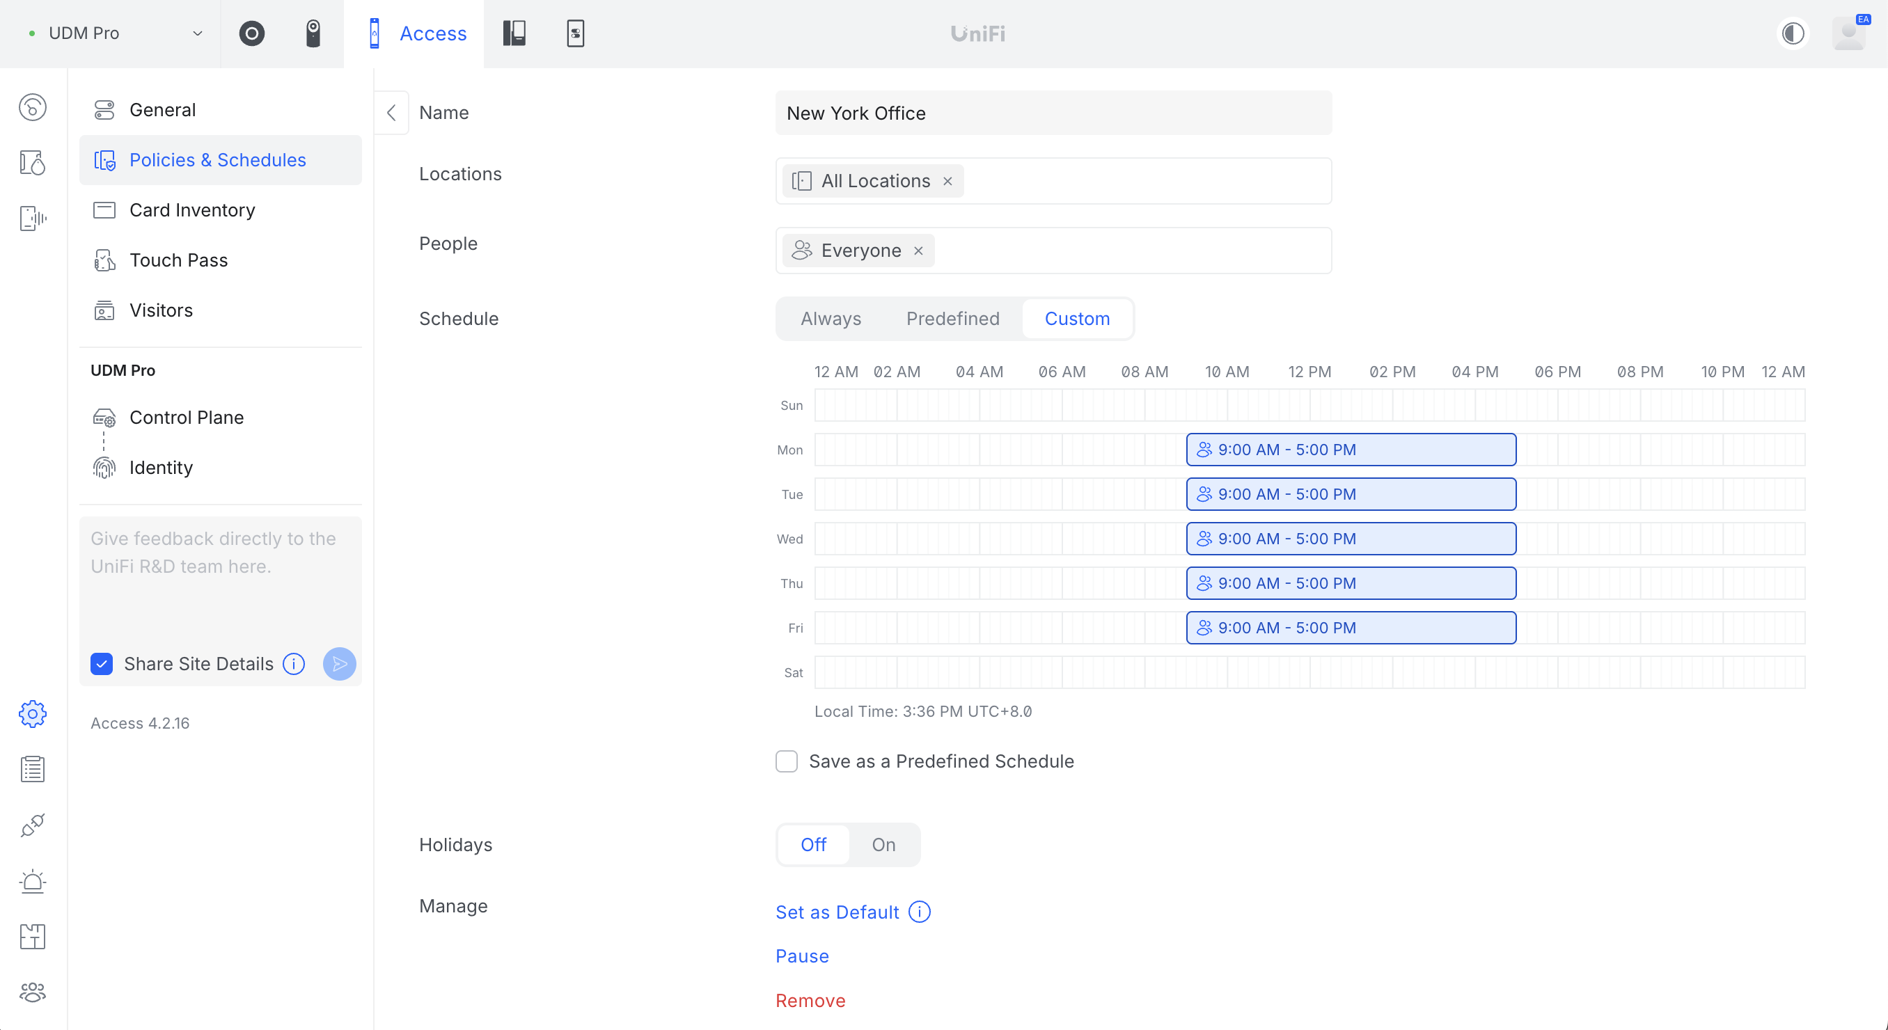Click the Pause link under Manage
This screenshot has width=1888, height=1030.
802,956
